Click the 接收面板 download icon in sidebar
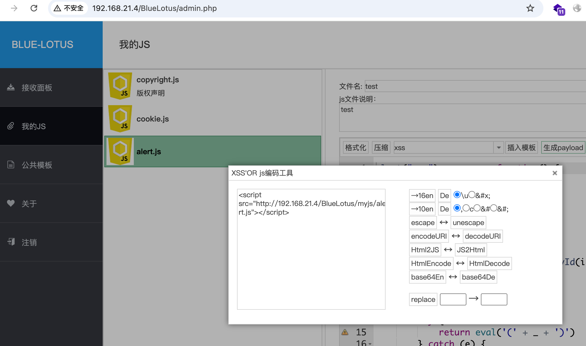The image size is (586, 346). pyautogui.click(x=11, y=87)
